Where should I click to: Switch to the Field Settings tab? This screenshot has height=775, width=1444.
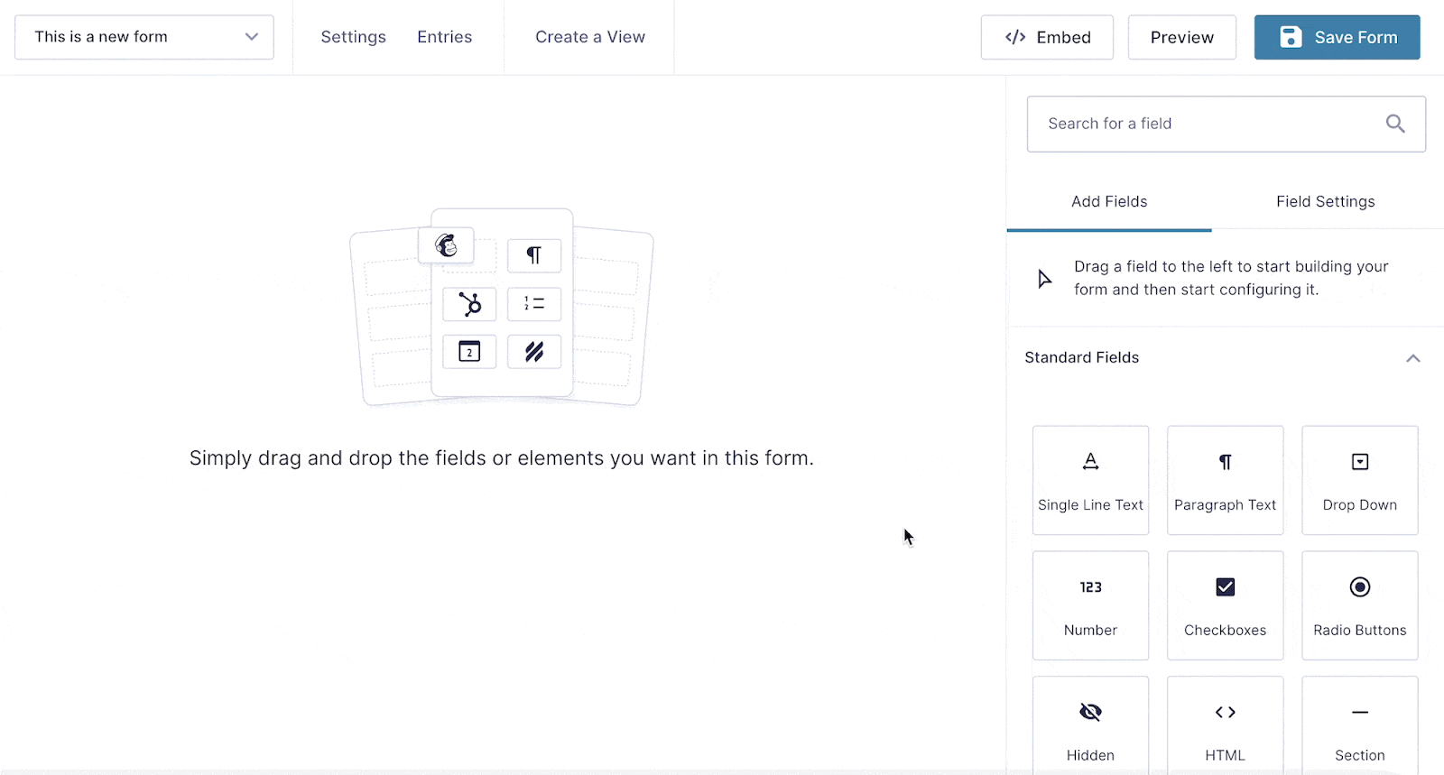[1325, 201]
